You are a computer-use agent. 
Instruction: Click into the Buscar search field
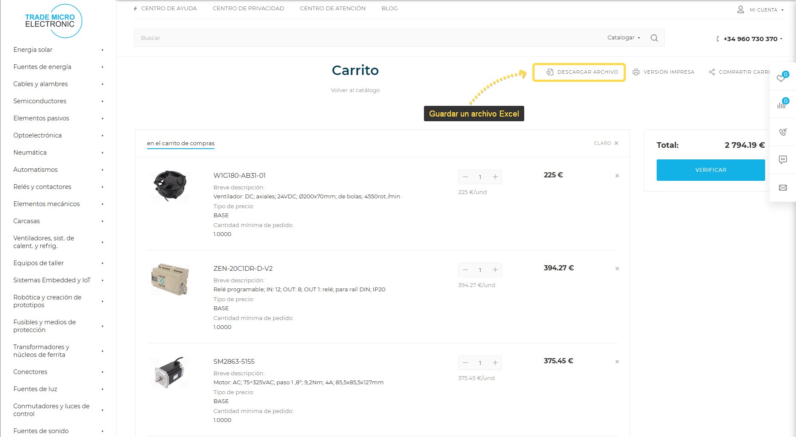[364, 38]
